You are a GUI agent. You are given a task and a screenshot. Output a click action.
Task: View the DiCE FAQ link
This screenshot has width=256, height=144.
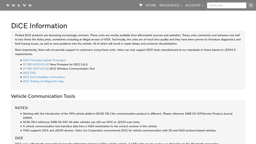(29, 73)
